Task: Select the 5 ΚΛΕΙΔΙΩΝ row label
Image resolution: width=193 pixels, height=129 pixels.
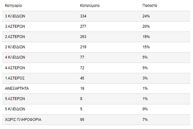Action: 15,109
